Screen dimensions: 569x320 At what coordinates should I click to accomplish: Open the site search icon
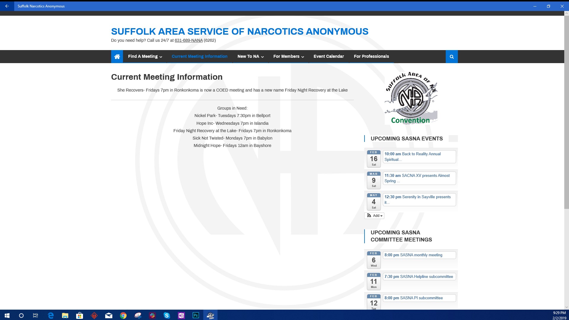(x=452, y=57)
